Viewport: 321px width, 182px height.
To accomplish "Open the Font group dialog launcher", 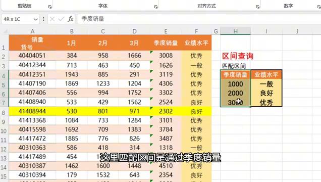I will [156, 7].
